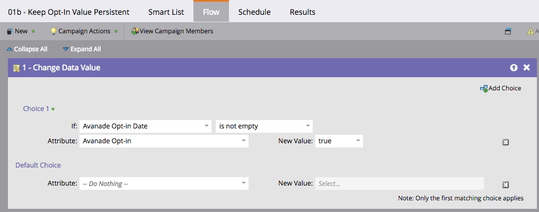Collapse All flow steps
Viewport: 539px width, 212px height.
click(27, 49)
